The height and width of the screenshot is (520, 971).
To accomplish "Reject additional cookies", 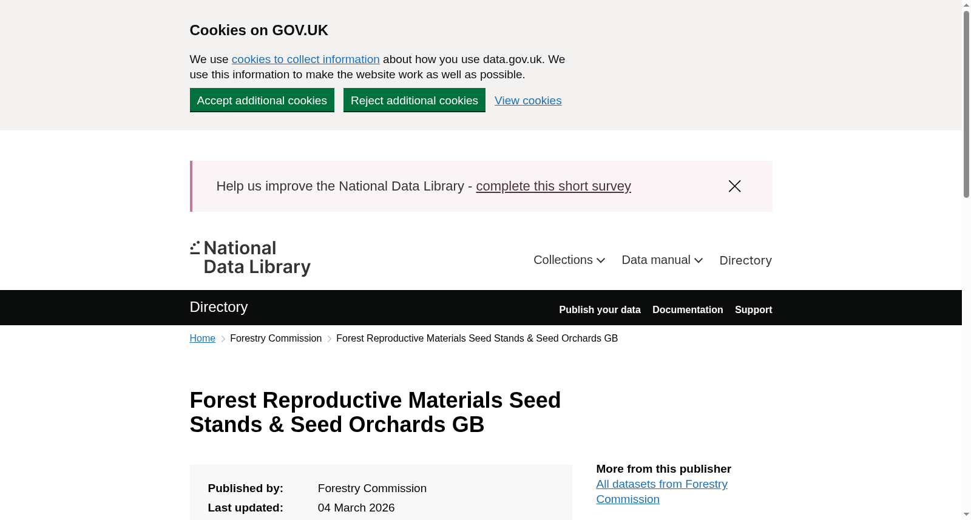I will tap(414, 100).
